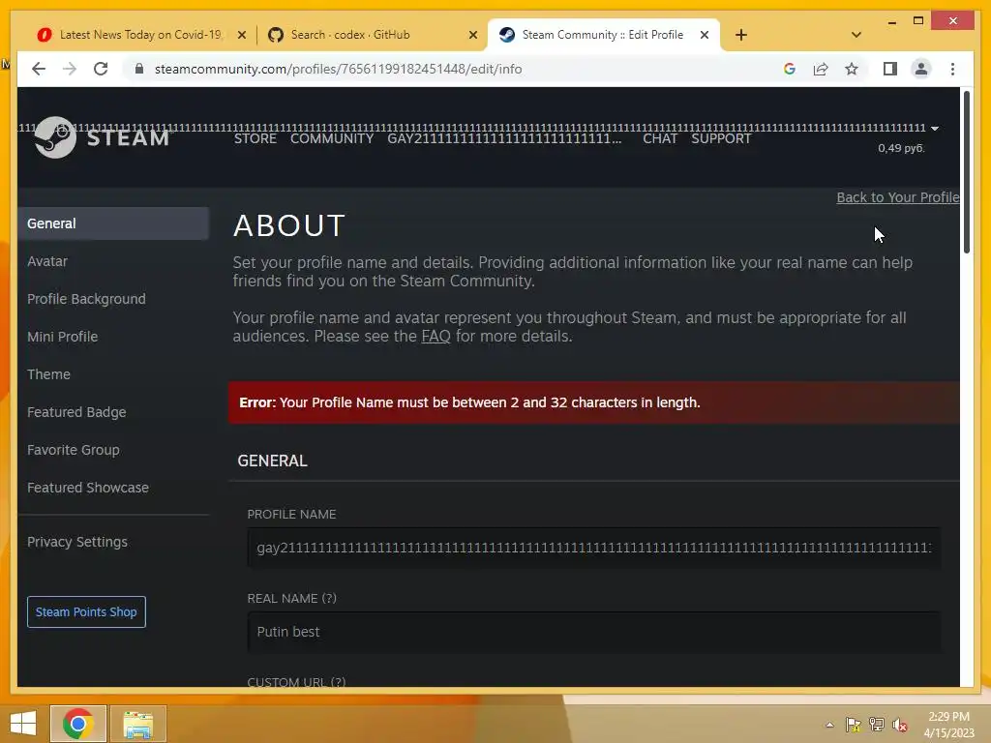Open Privacy Settings in sidebar
This screenshot has height=743, width=991.
pyautogui.click(x=77, y=542)
